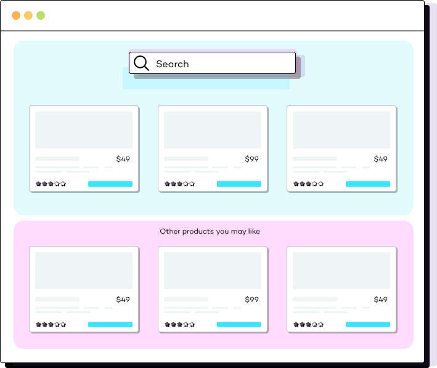
Task: Select $49 price on first recommended card
Action: (123, 300)
